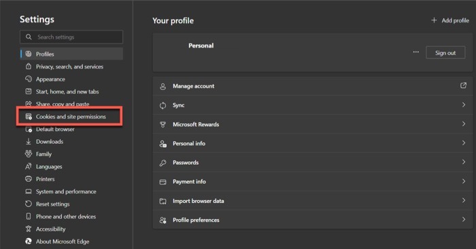
Task: Click the Phone and other devices icon
Action: coord(29,216)
